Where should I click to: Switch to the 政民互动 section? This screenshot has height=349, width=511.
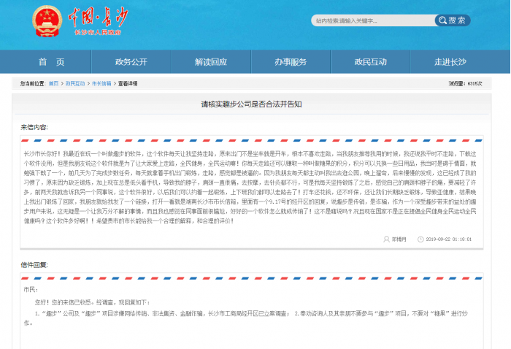click(370, 62)
